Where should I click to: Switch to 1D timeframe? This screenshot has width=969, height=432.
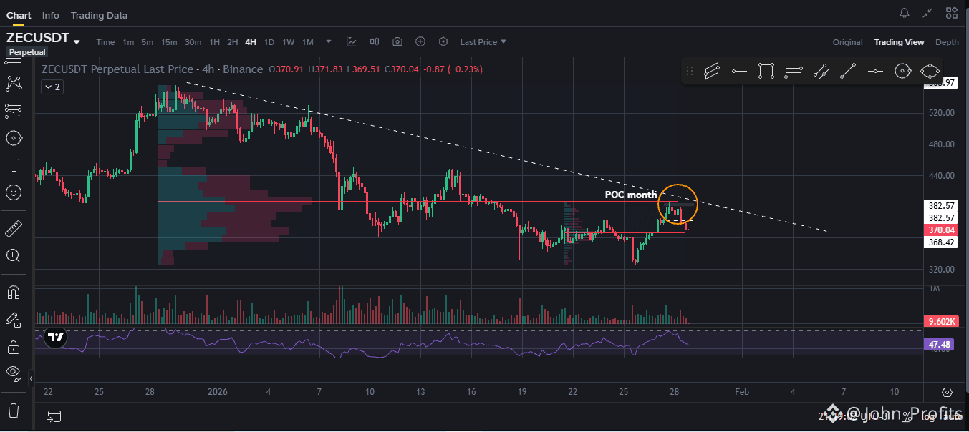coord(269,42)
